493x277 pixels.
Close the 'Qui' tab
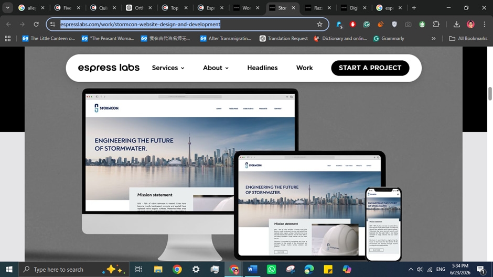(x=114, y=8)
